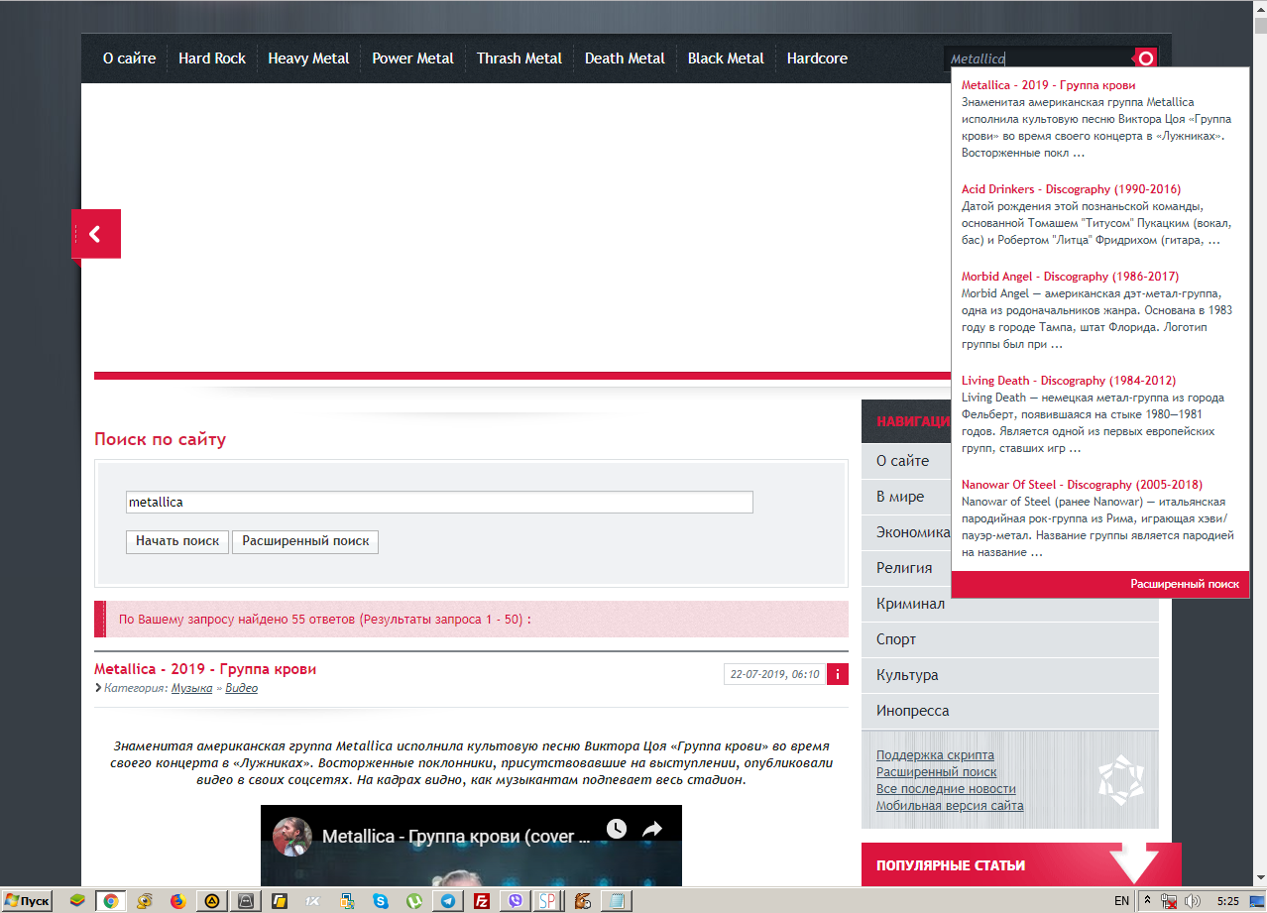Open the Поддержка скрипта link
Image resolution: width=1267 pixels, height=913 pixels.
point(935,755)
